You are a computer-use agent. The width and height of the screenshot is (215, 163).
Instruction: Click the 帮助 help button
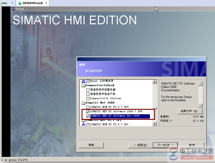(x=91, y=145)
